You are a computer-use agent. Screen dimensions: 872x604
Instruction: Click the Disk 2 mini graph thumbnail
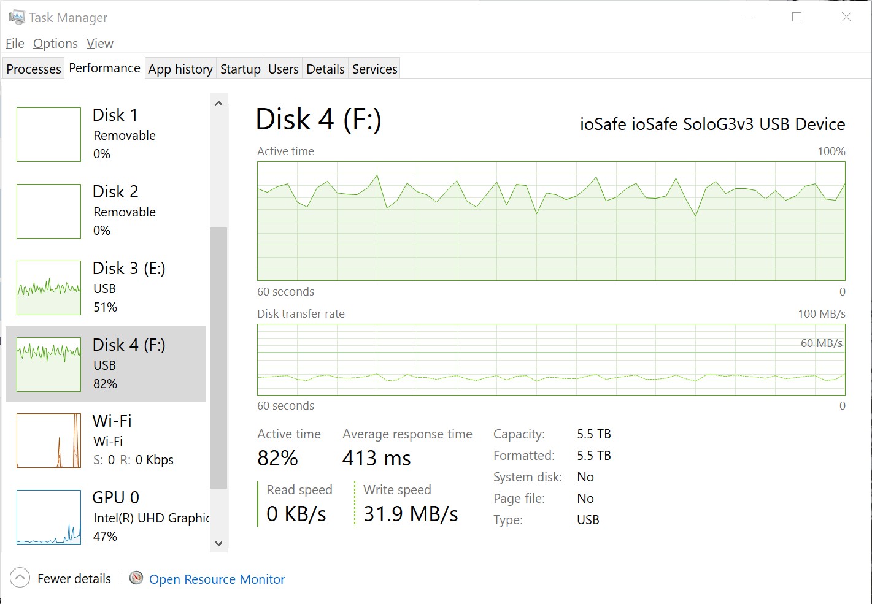tap(48, 211)
